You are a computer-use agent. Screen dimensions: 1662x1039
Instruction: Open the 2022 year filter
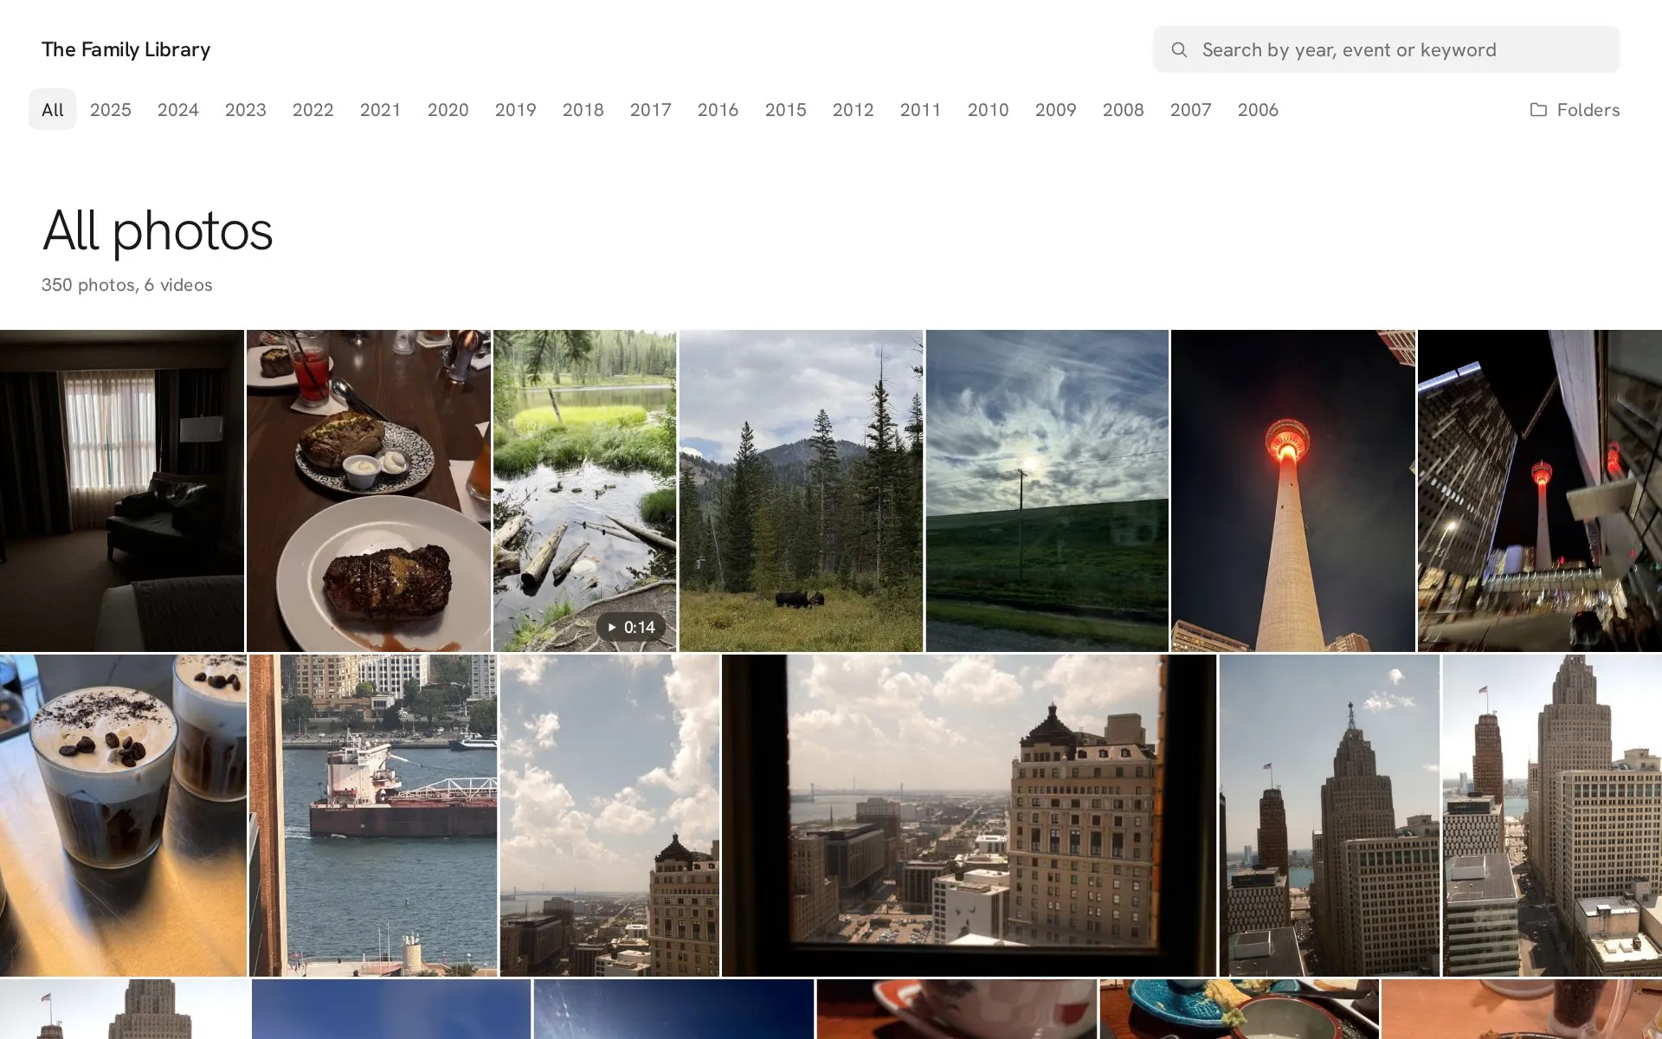tap(313, 110)
